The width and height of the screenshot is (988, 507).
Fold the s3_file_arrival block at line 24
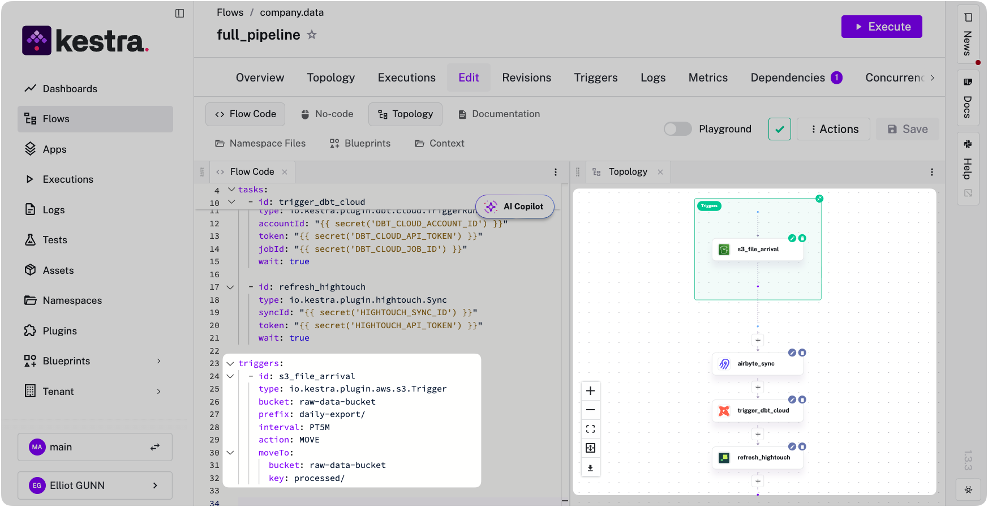(230, 376)
